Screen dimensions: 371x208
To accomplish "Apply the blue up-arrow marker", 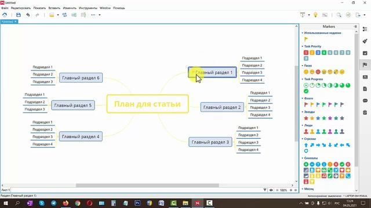I will pyautogui.click(x=306, y=145).
